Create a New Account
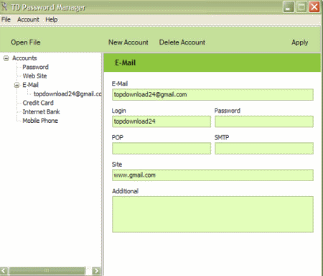The width and height of the screenshot is (323, 276). tap(128, 42)
